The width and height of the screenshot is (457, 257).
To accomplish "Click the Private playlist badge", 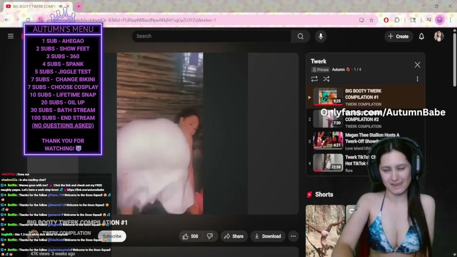I will (320, 70).
